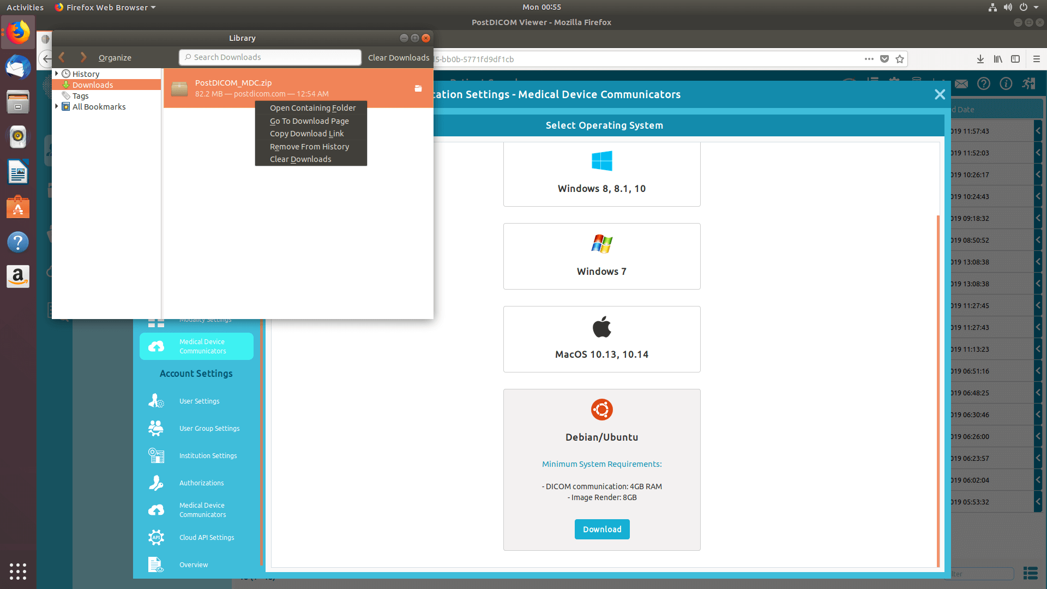Click the User Settings icon
The image size is (1047, 589).
pyautogui.click(x=156, y=401)
